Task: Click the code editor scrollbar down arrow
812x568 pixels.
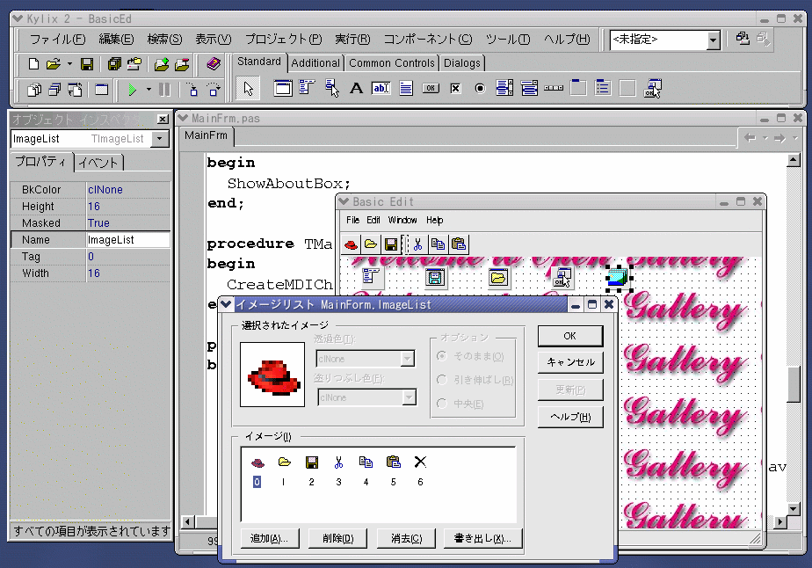Action: [793, 508]
